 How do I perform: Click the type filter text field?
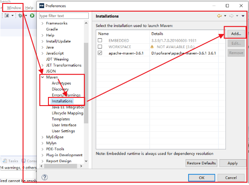click(64, 16)
